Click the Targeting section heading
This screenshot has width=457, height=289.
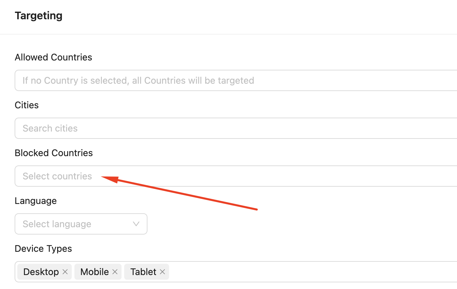(x=39, y=16)
